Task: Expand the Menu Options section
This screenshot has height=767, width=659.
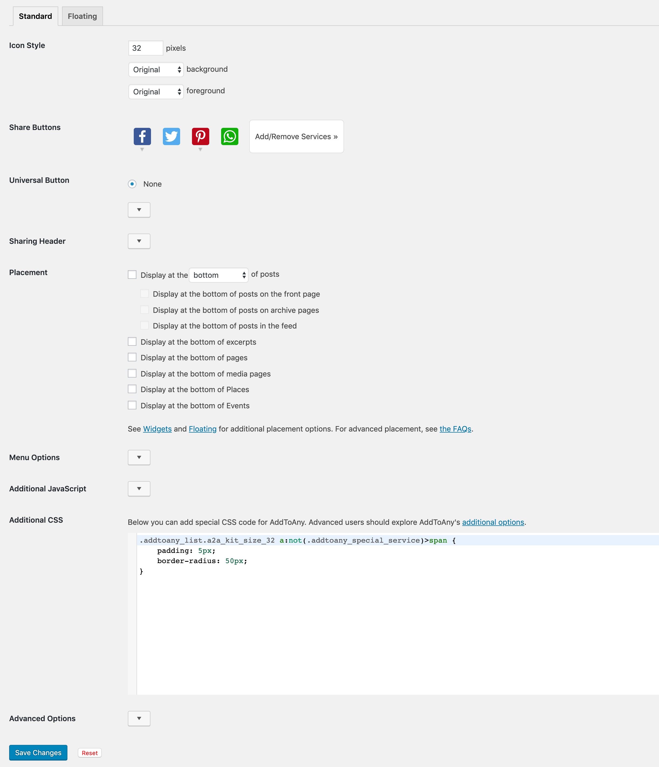Action: tap(139, 458)
